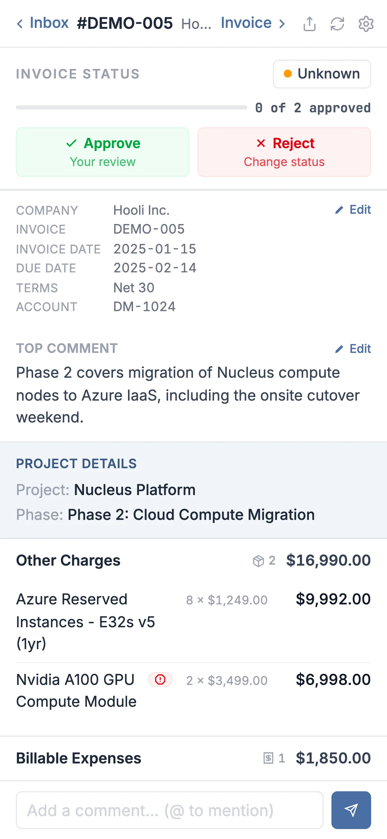Open the settings gear icon
The height and width of the screenshot is (839, 387).
coord(366,24)
